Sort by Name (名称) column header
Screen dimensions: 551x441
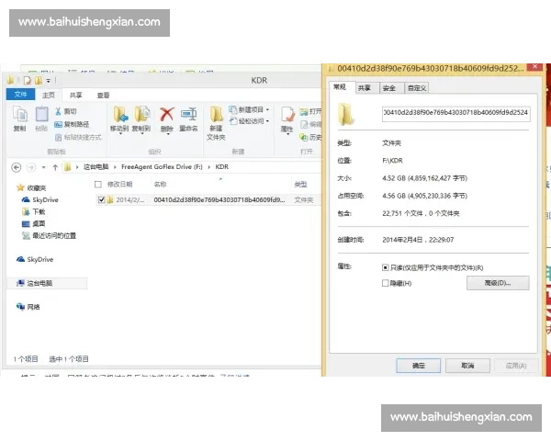click(x=160, y=185)
